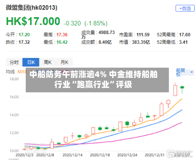Click the 最高 value 17.36
This screenshot has height=160, width=195.
(62, 35)
